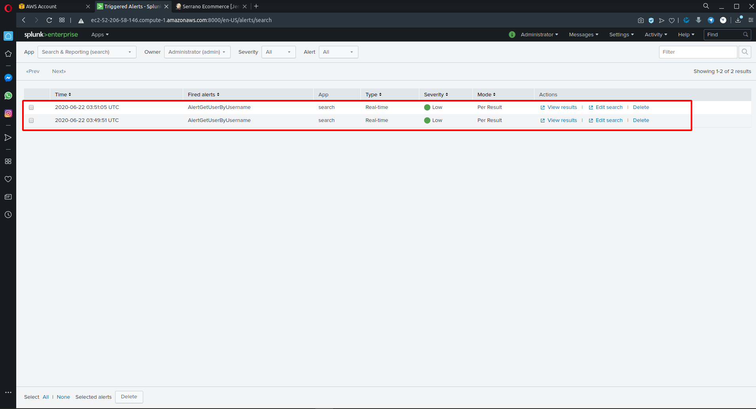
Task: Open Messenger in Opera sidebar
Action: point(8,78)
